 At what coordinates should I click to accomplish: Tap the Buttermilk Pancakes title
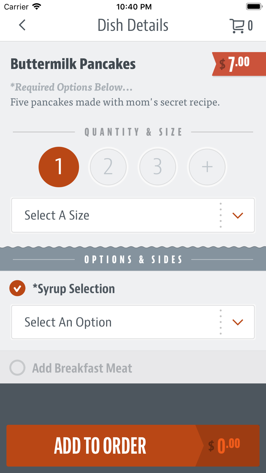pyautogui.click(x=73, y=64)
